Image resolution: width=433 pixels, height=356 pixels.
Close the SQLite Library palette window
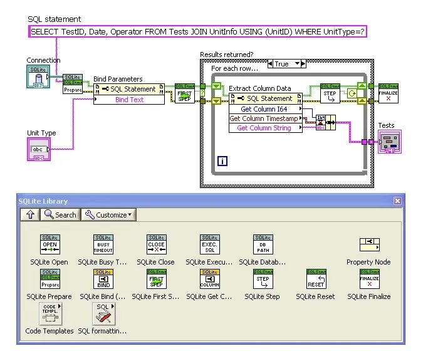pyautogui.click(x=397, y=201)
